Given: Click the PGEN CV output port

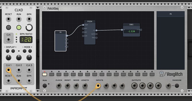Looking at the screenshot, I should pos(97,31).
